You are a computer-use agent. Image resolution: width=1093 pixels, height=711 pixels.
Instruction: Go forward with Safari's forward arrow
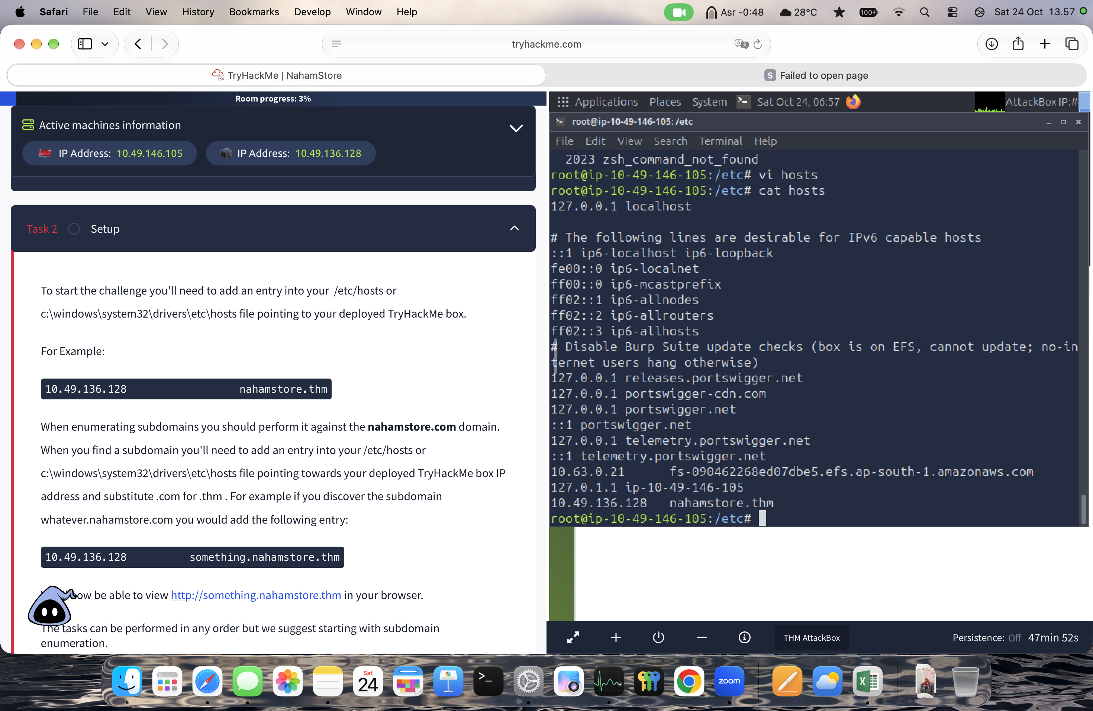tap(165, 44)
